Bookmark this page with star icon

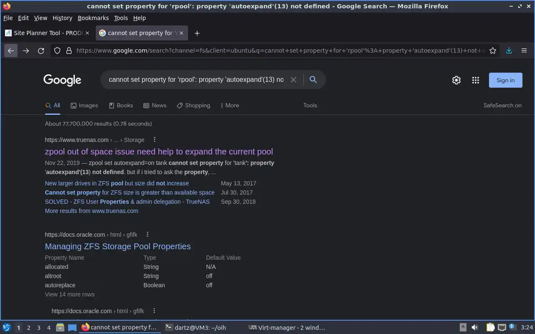point(493,51)
